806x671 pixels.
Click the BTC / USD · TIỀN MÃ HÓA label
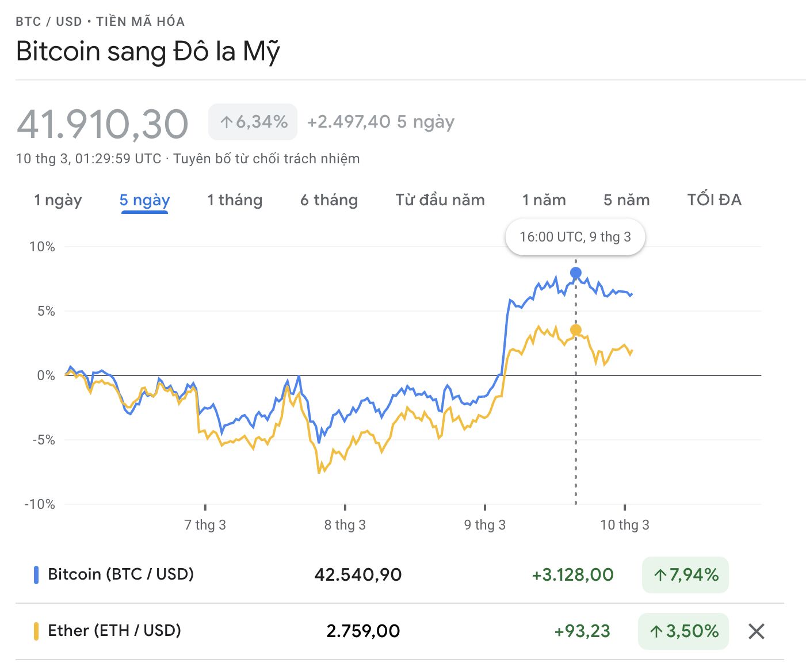(x=100, y=22)
